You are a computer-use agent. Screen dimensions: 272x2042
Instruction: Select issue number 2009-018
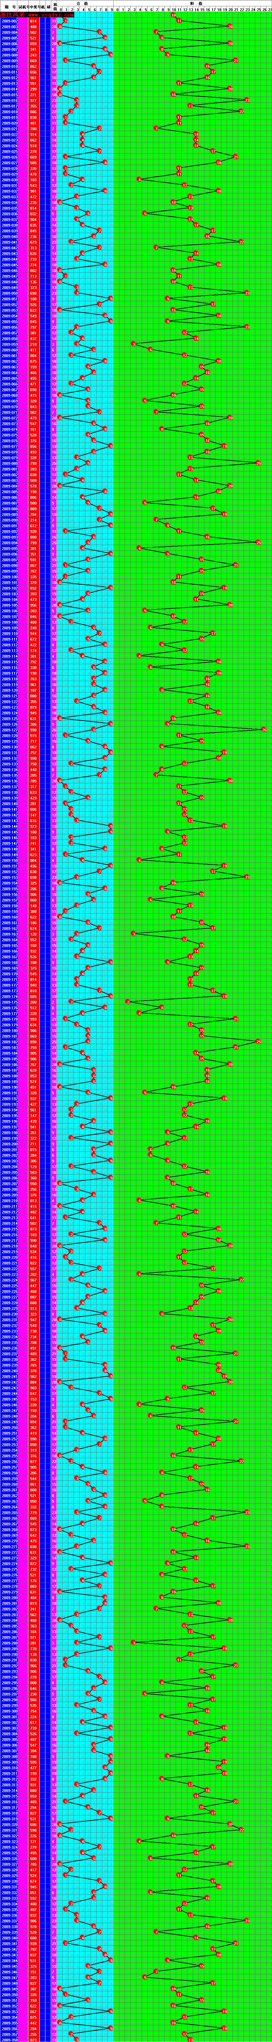click(10, 112)
